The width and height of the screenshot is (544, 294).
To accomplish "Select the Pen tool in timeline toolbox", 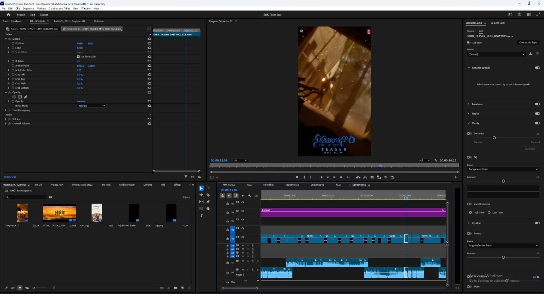I will [208, 202].
